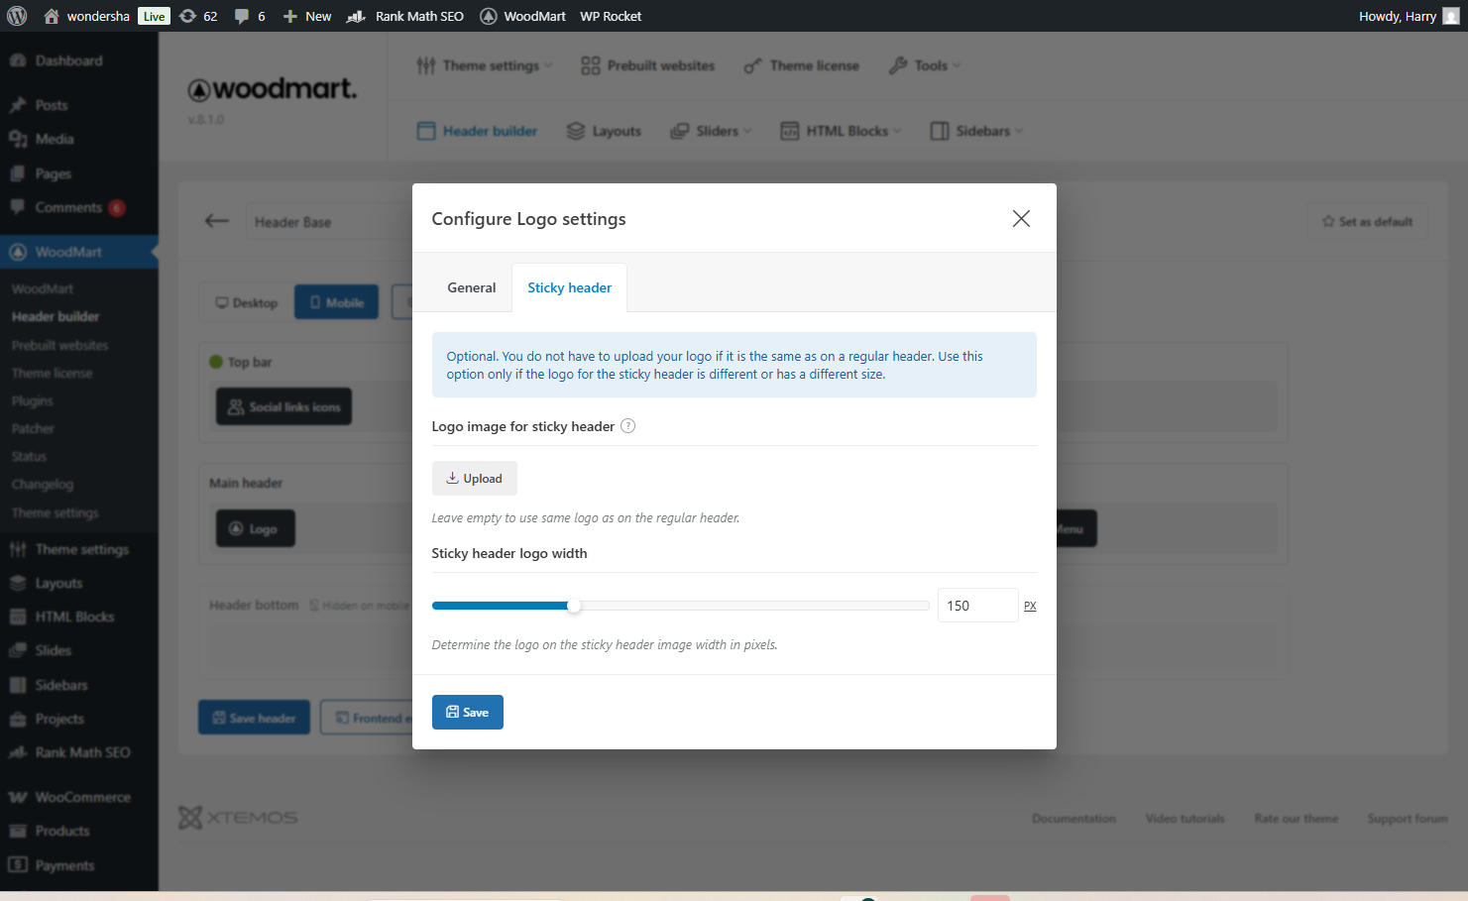Screen dimensions: 1468x901
Task: Switch to the General tab
Action: (x=472, y=287)
